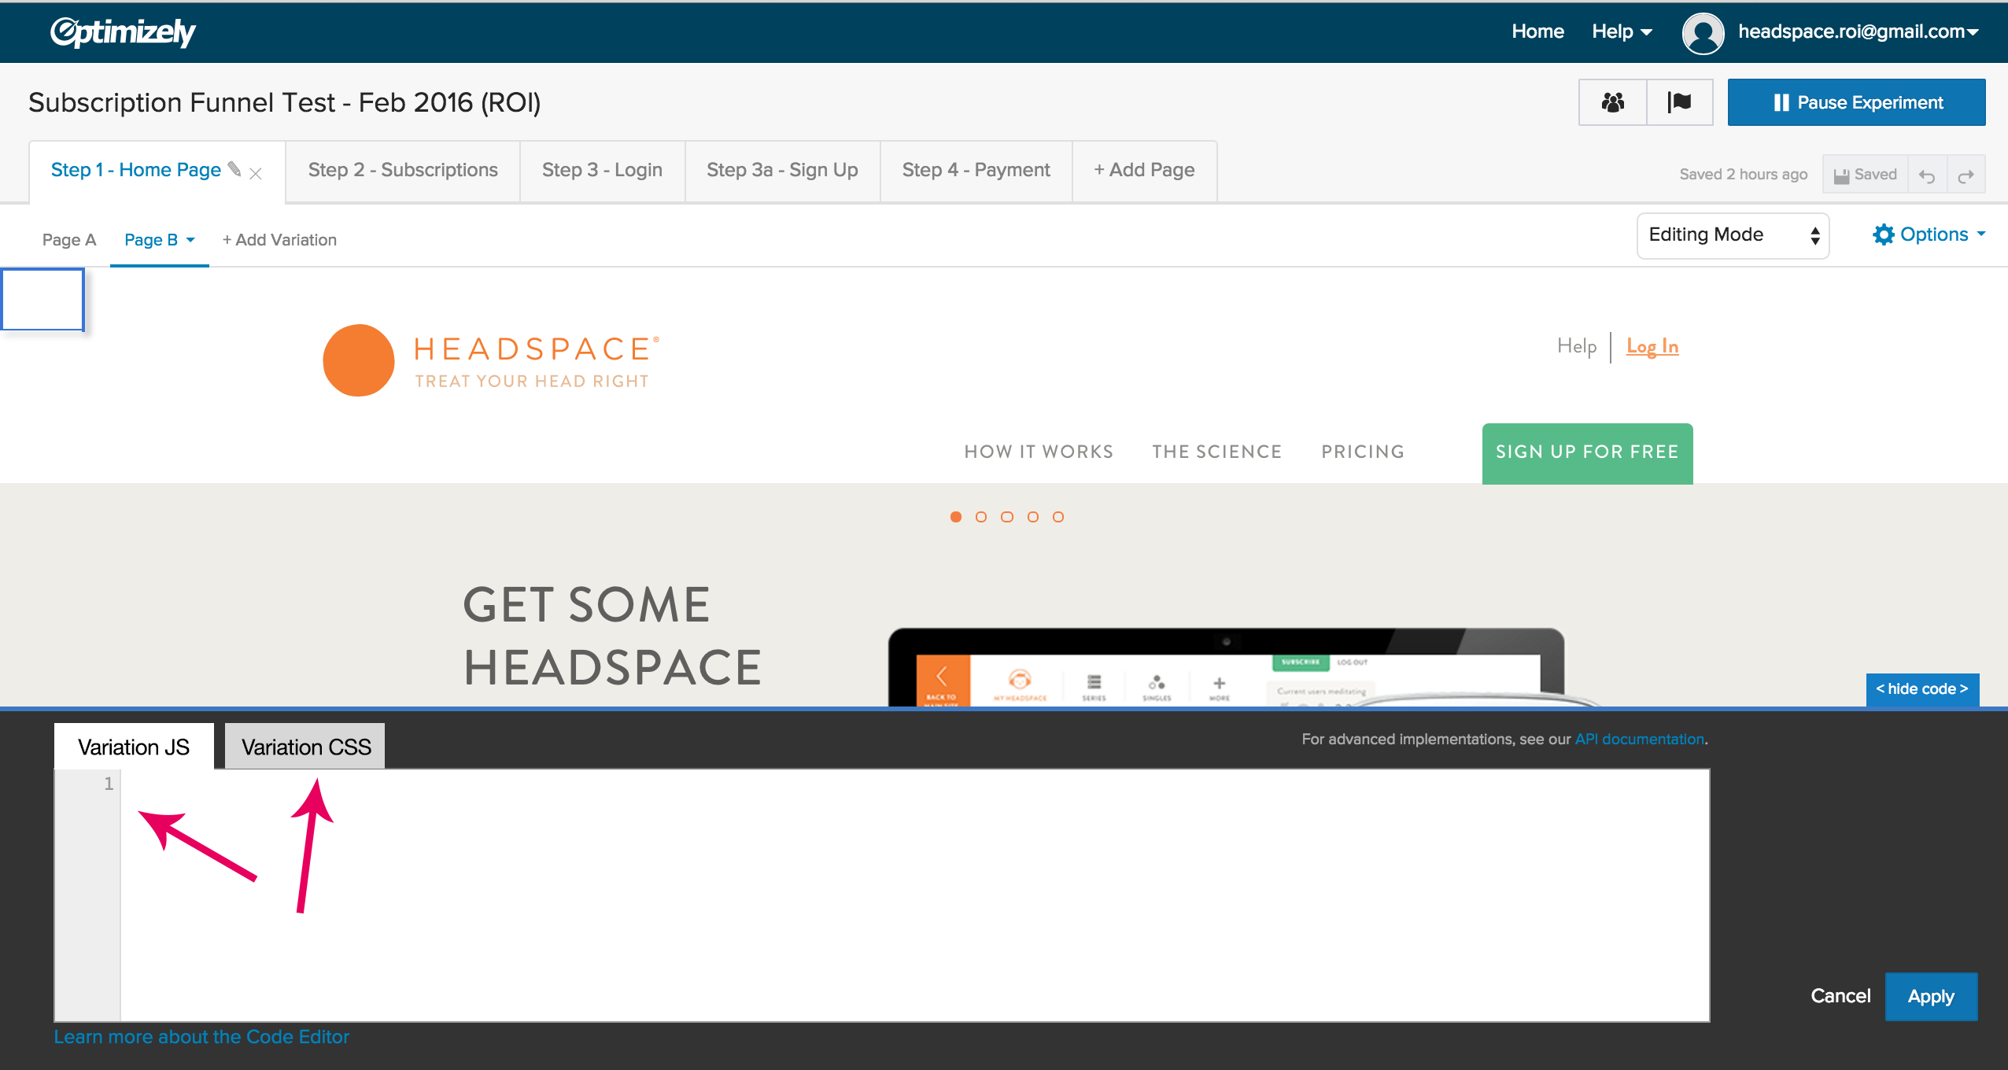Viewport: 2008px width, 1070px height.
Task: Click the Saved button
Action: [x=1865, y=175]
